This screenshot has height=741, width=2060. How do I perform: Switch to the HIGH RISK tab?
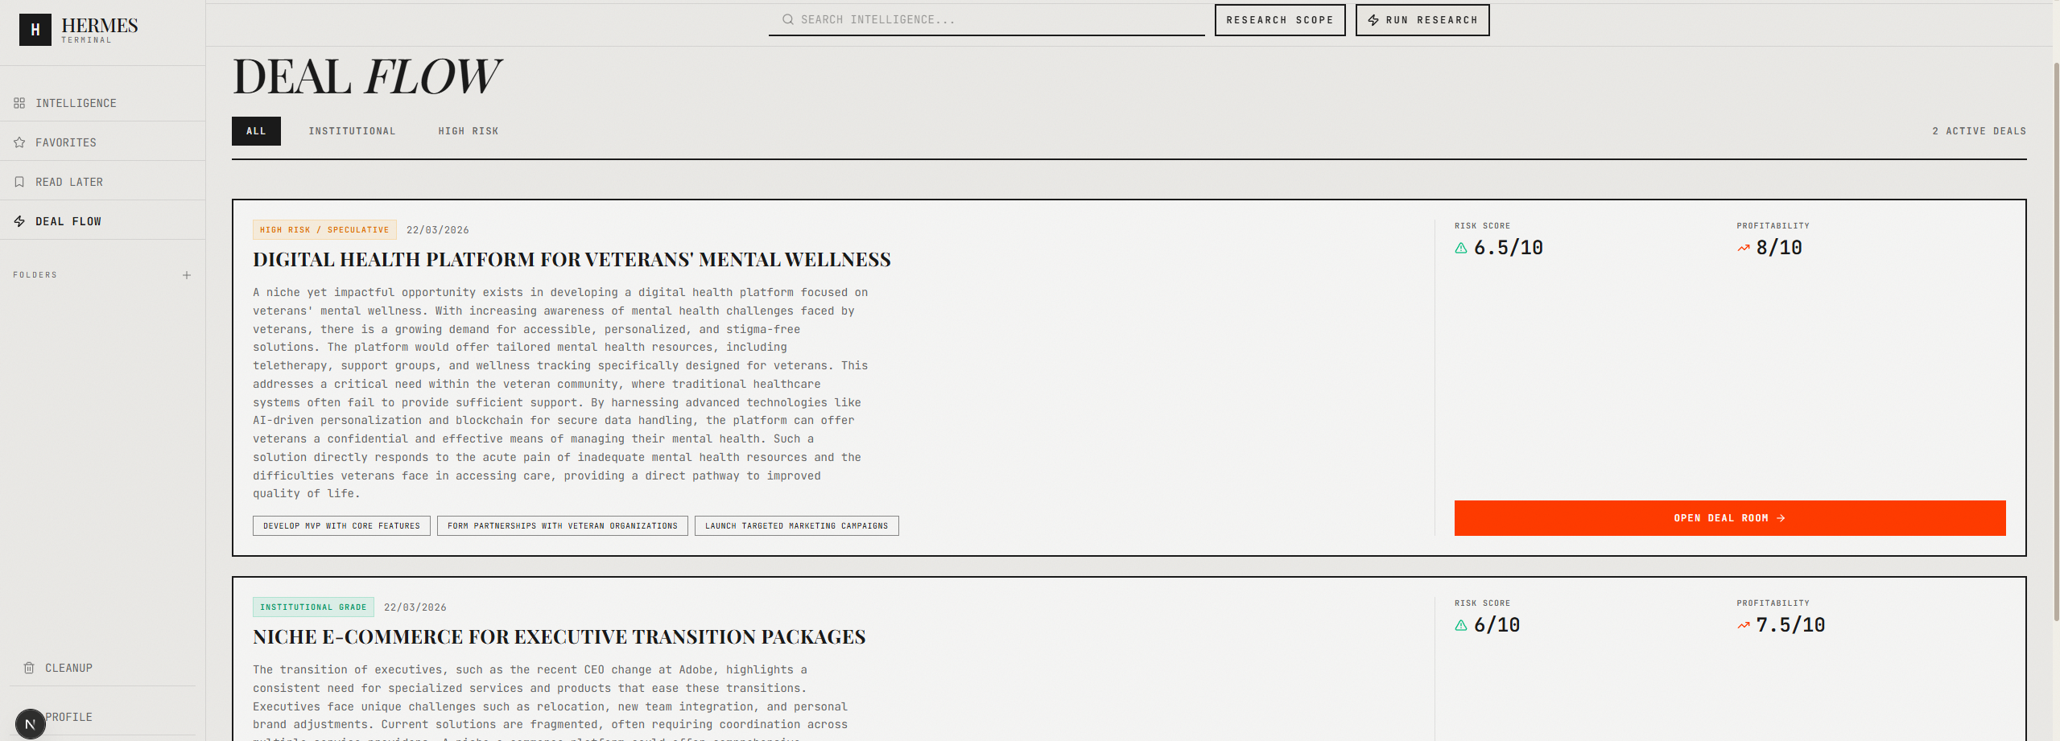click(469, 130)
